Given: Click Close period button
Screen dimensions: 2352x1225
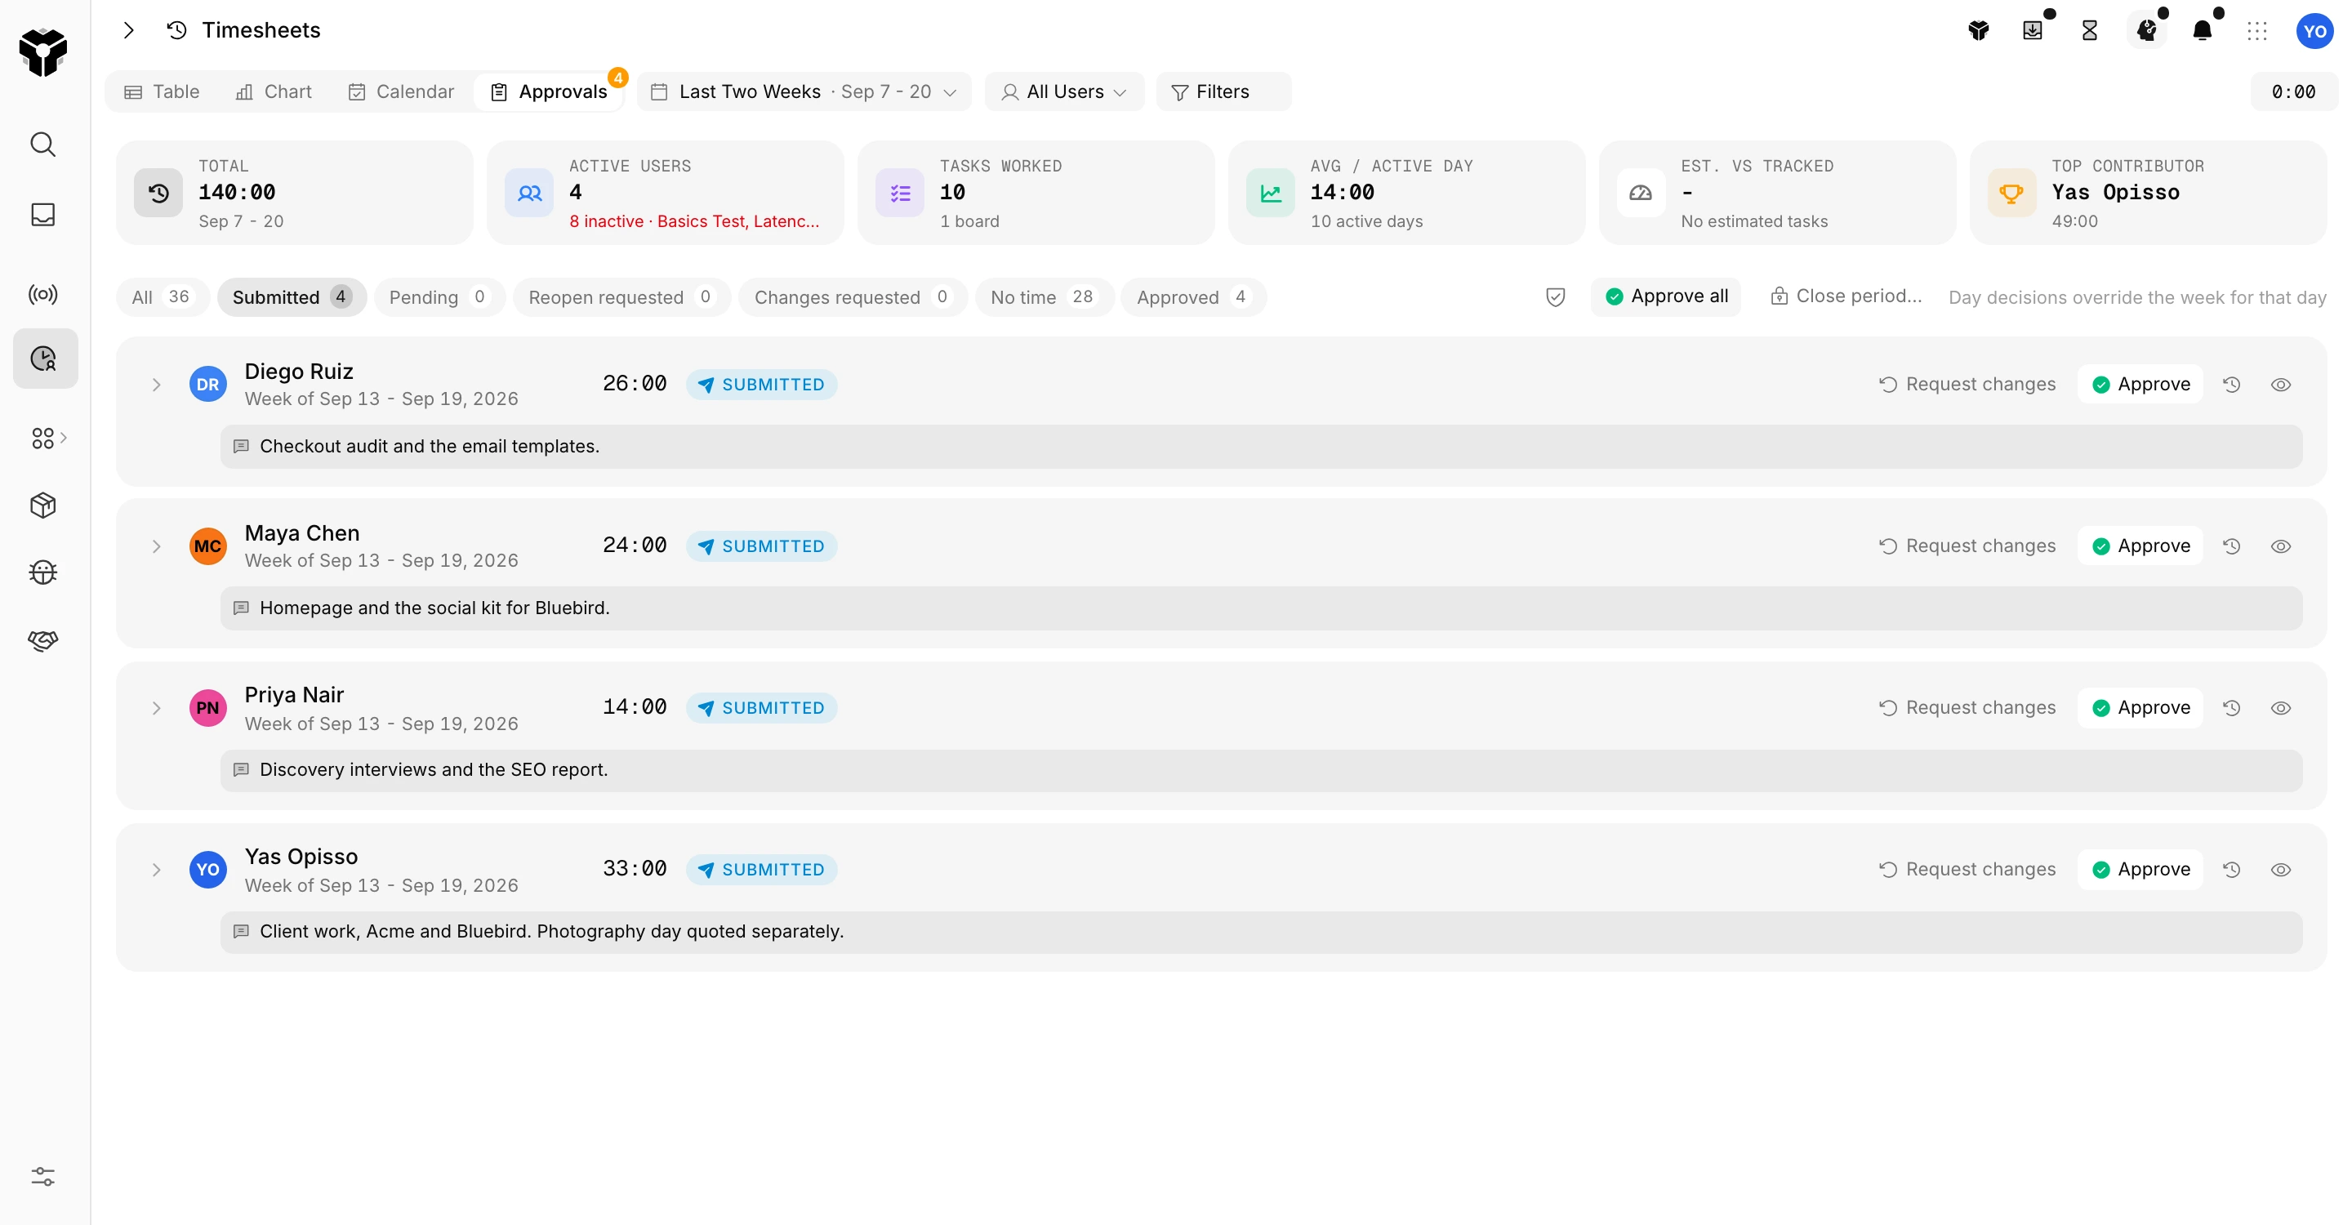Looking at the screenshot, I should [x=1846, y=296].
